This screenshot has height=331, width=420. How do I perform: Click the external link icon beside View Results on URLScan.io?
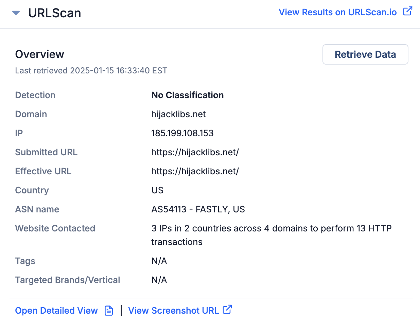(407, 11)
